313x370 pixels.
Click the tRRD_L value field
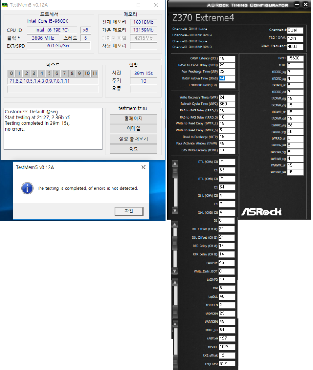tap(227, 111)
